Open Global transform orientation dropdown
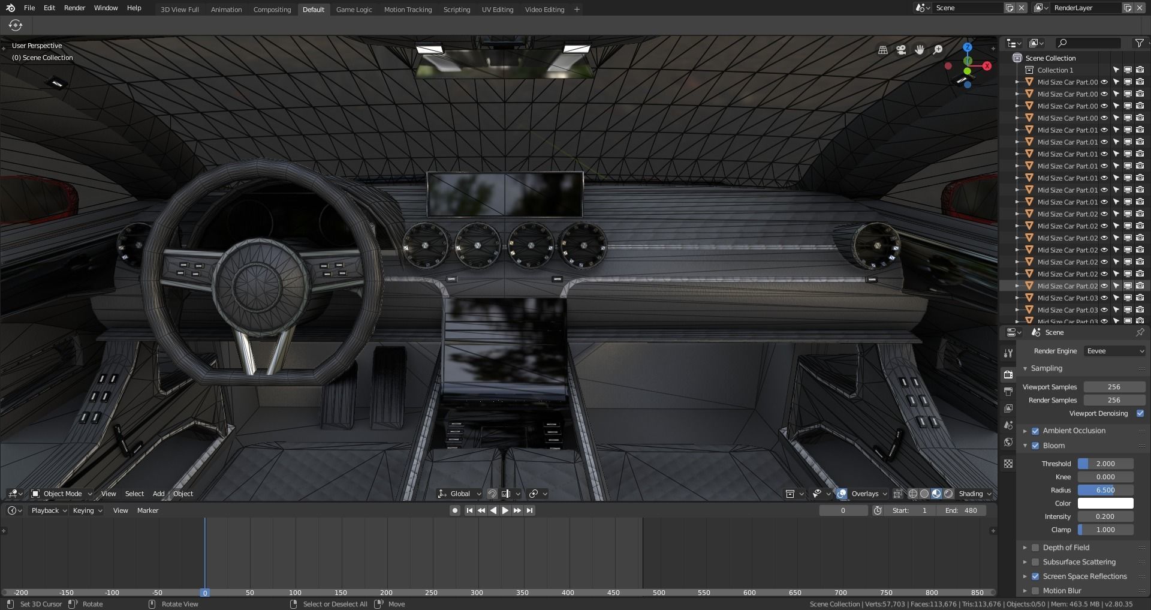Image resolution: width=1151 pixels, height=610 pixels. 459,494
